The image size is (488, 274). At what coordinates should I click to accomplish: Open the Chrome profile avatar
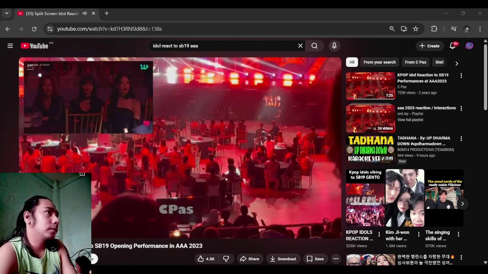click(x=467, y=29)
